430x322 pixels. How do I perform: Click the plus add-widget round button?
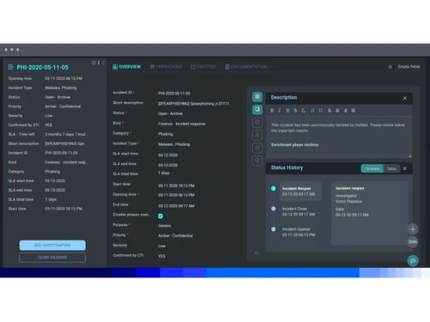413,229
